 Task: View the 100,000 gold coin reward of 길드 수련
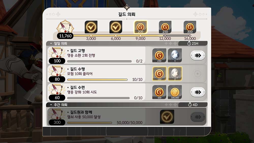pyautogui.click(x=175, y=92)
